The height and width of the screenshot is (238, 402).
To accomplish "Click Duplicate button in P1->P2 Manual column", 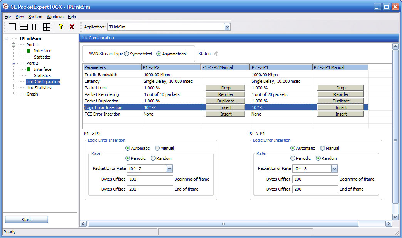I will 225,101.
